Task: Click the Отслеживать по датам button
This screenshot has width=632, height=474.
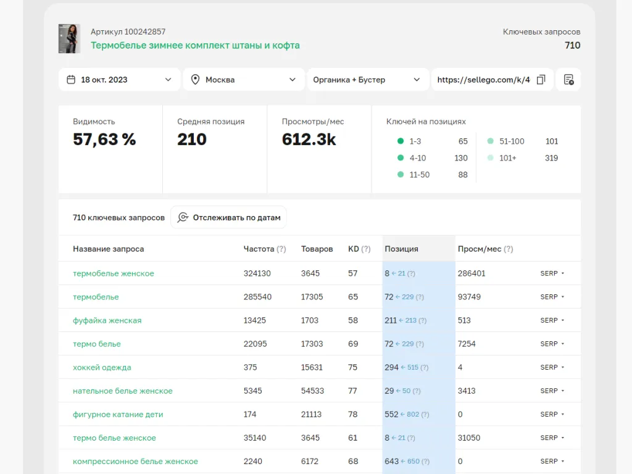Action: [x=228, y=217]
